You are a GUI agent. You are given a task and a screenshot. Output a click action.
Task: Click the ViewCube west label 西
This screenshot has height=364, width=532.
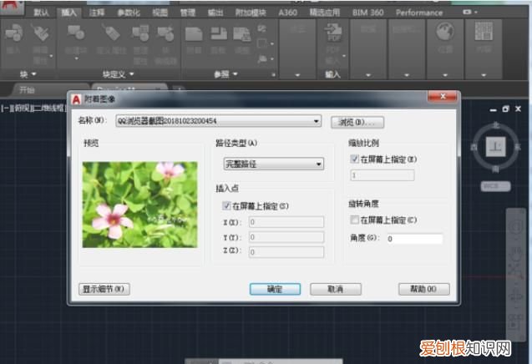click(474, 147)
